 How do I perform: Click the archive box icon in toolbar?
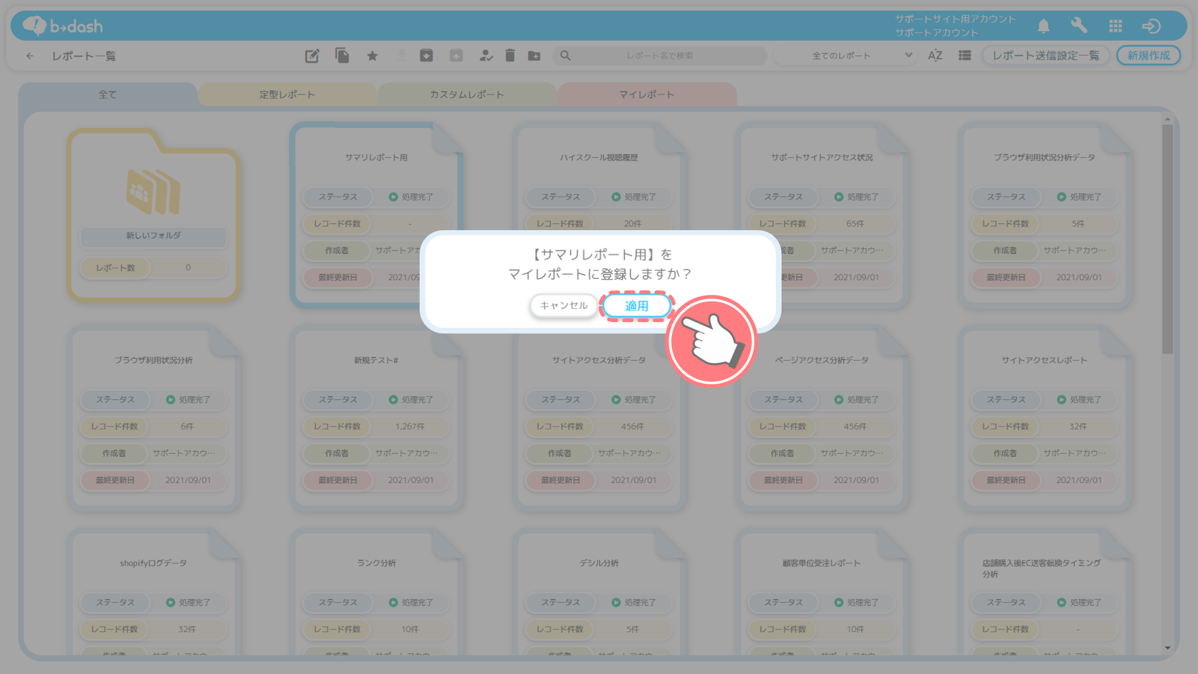427,56
